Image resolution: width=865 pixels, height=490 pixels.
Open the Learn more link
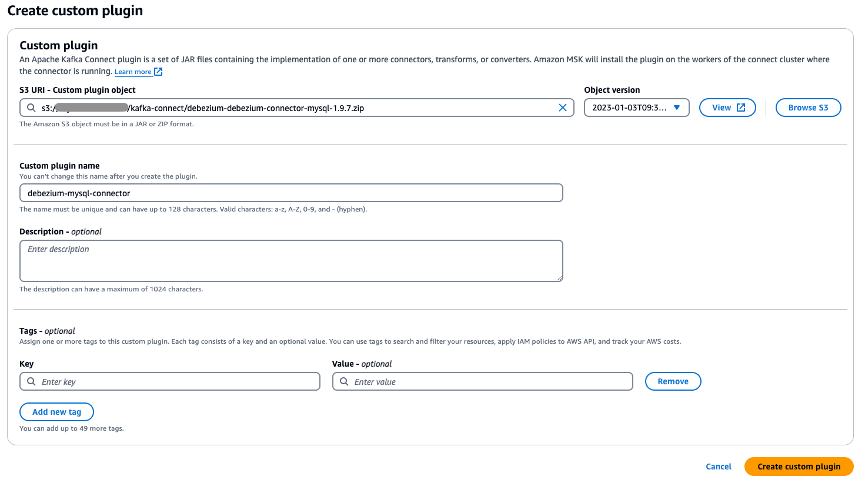pyautogui.click(x=133, y=72)
